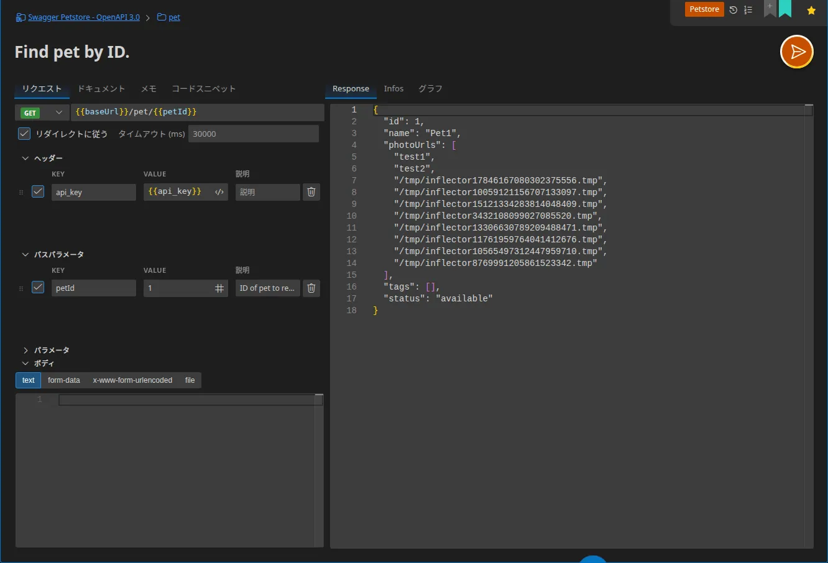Click the Find pet by ID. request title
The width and height of the screenshot is (828, 563).
point(72,52)
